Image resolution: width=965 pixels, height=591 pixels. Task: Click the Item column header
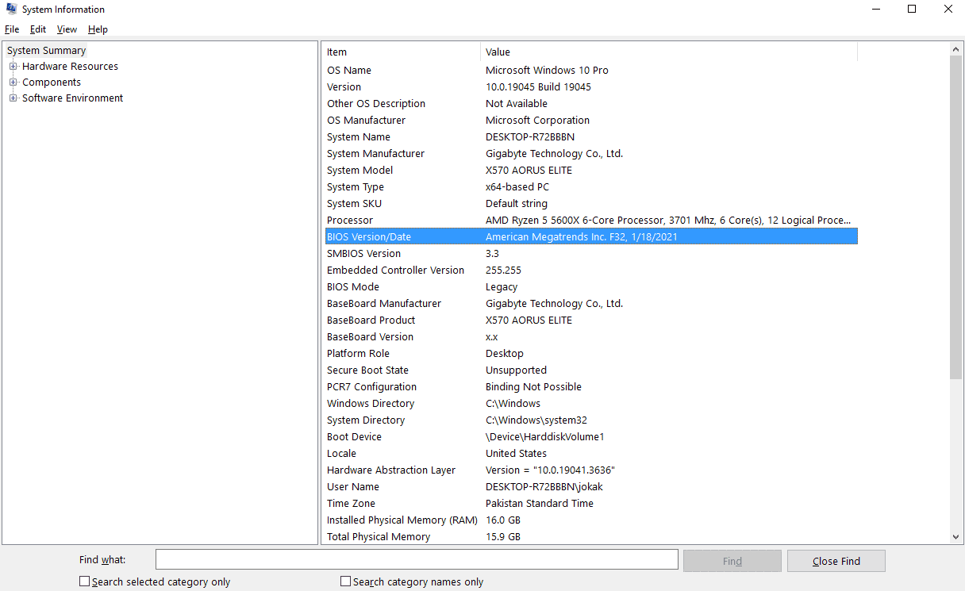pos(402,52)
